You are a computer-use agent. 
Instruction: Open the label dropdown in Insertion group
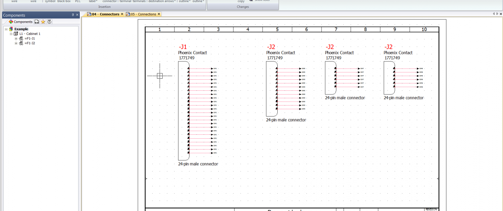tap(93, 1)
